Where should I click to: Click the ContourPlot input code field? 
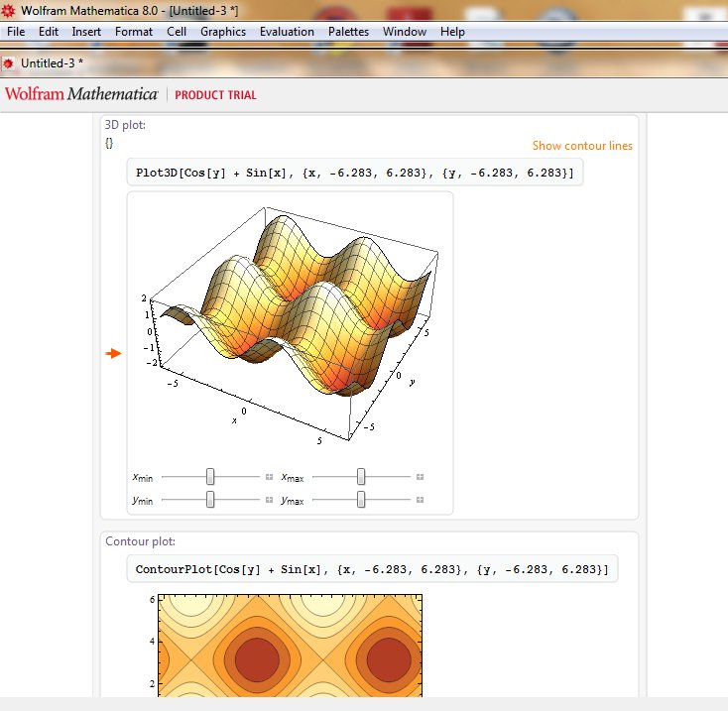[x=371, y=569]
